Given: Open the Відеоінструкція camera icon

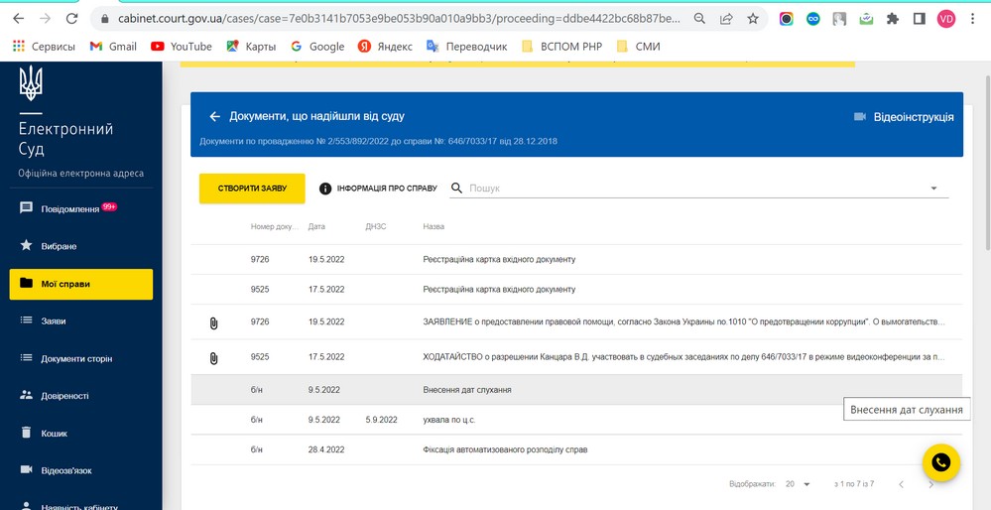Looking at the screenshot, I should tap(859, 117).
